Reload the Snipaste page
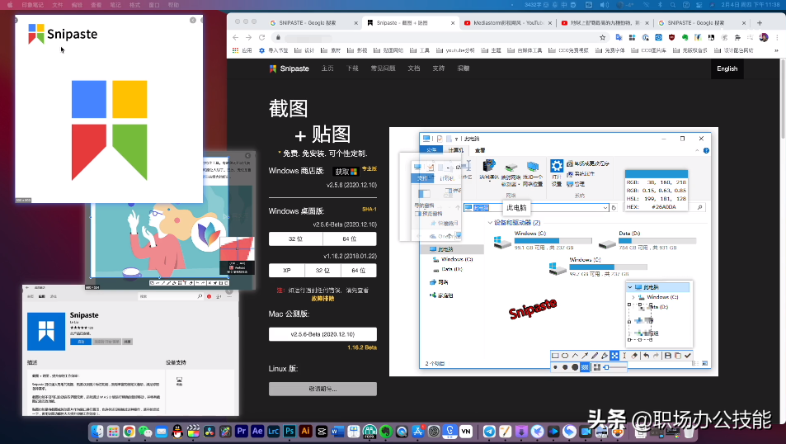 click(261, 38)
